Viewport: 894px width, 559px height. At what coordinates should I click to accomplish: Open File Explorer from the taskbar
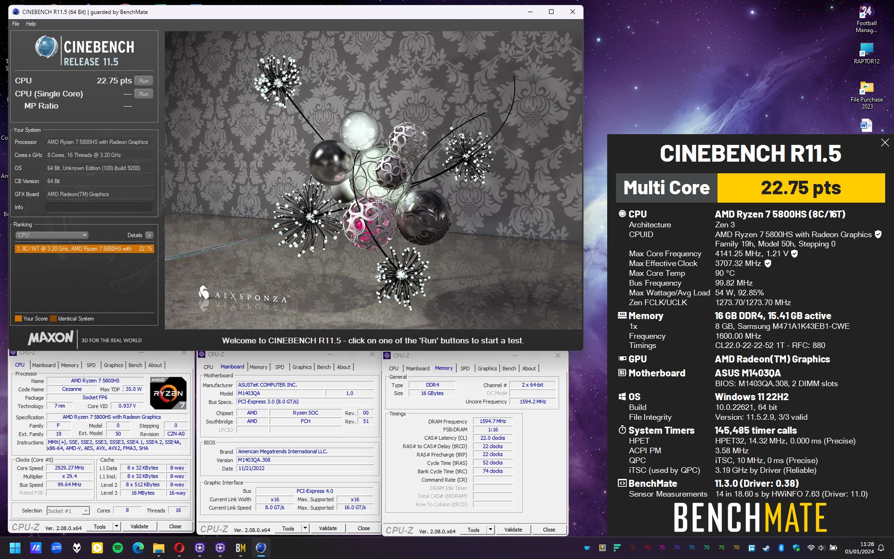pyautogui.click(x=159, y=548)
